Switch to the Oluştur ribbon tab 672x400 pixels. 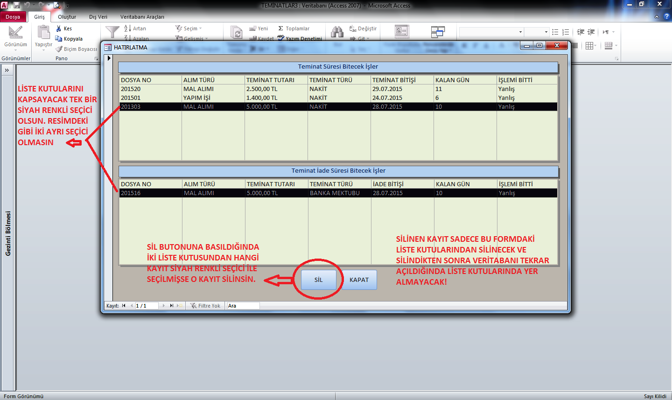pyautogui.click(x=67, y=17)
